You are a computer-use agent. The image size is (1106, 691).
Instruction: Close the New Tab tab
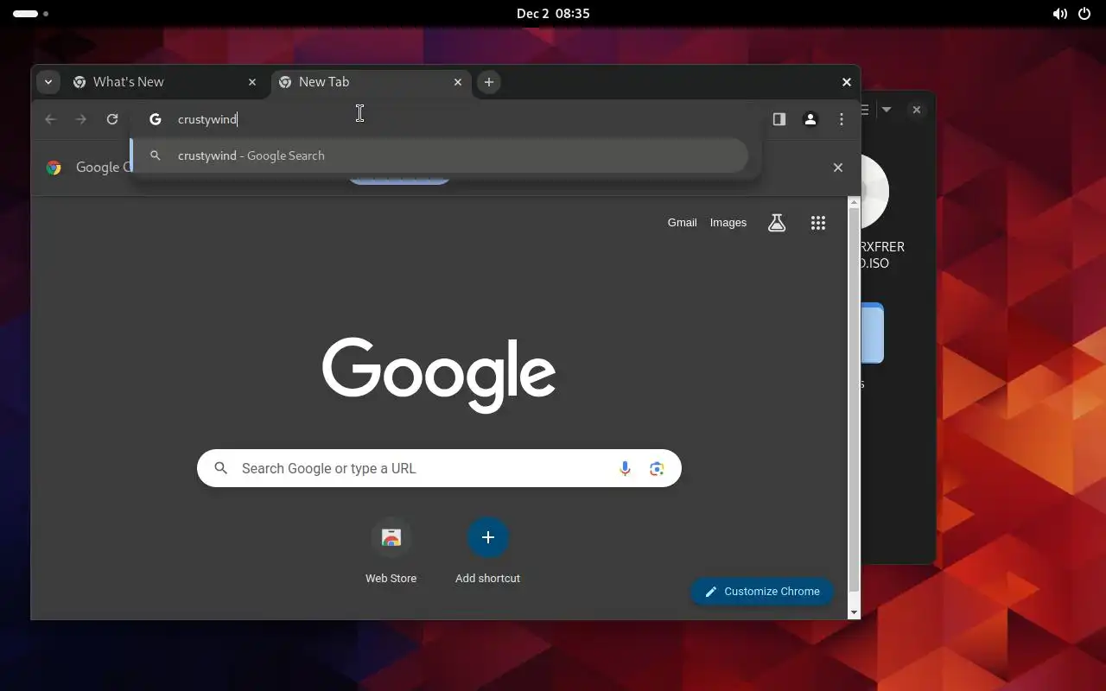point(458,82)
